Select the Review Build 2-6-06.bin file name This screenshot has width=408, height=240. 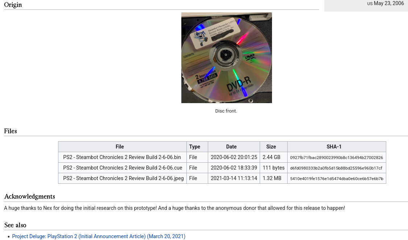122,157
